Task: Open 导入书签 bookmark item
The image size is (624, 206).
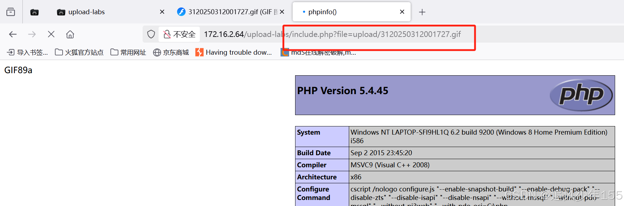Action: point(27,53)
